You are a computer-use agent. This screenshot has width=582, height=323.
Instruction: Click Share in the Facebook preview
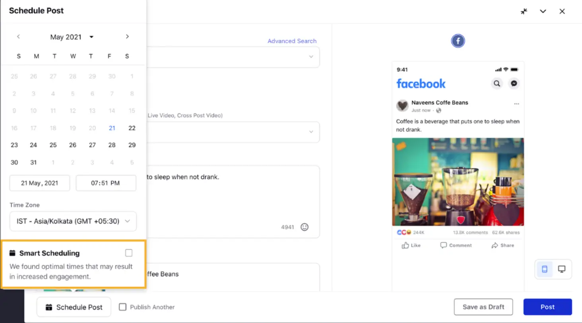pos(503,245)
